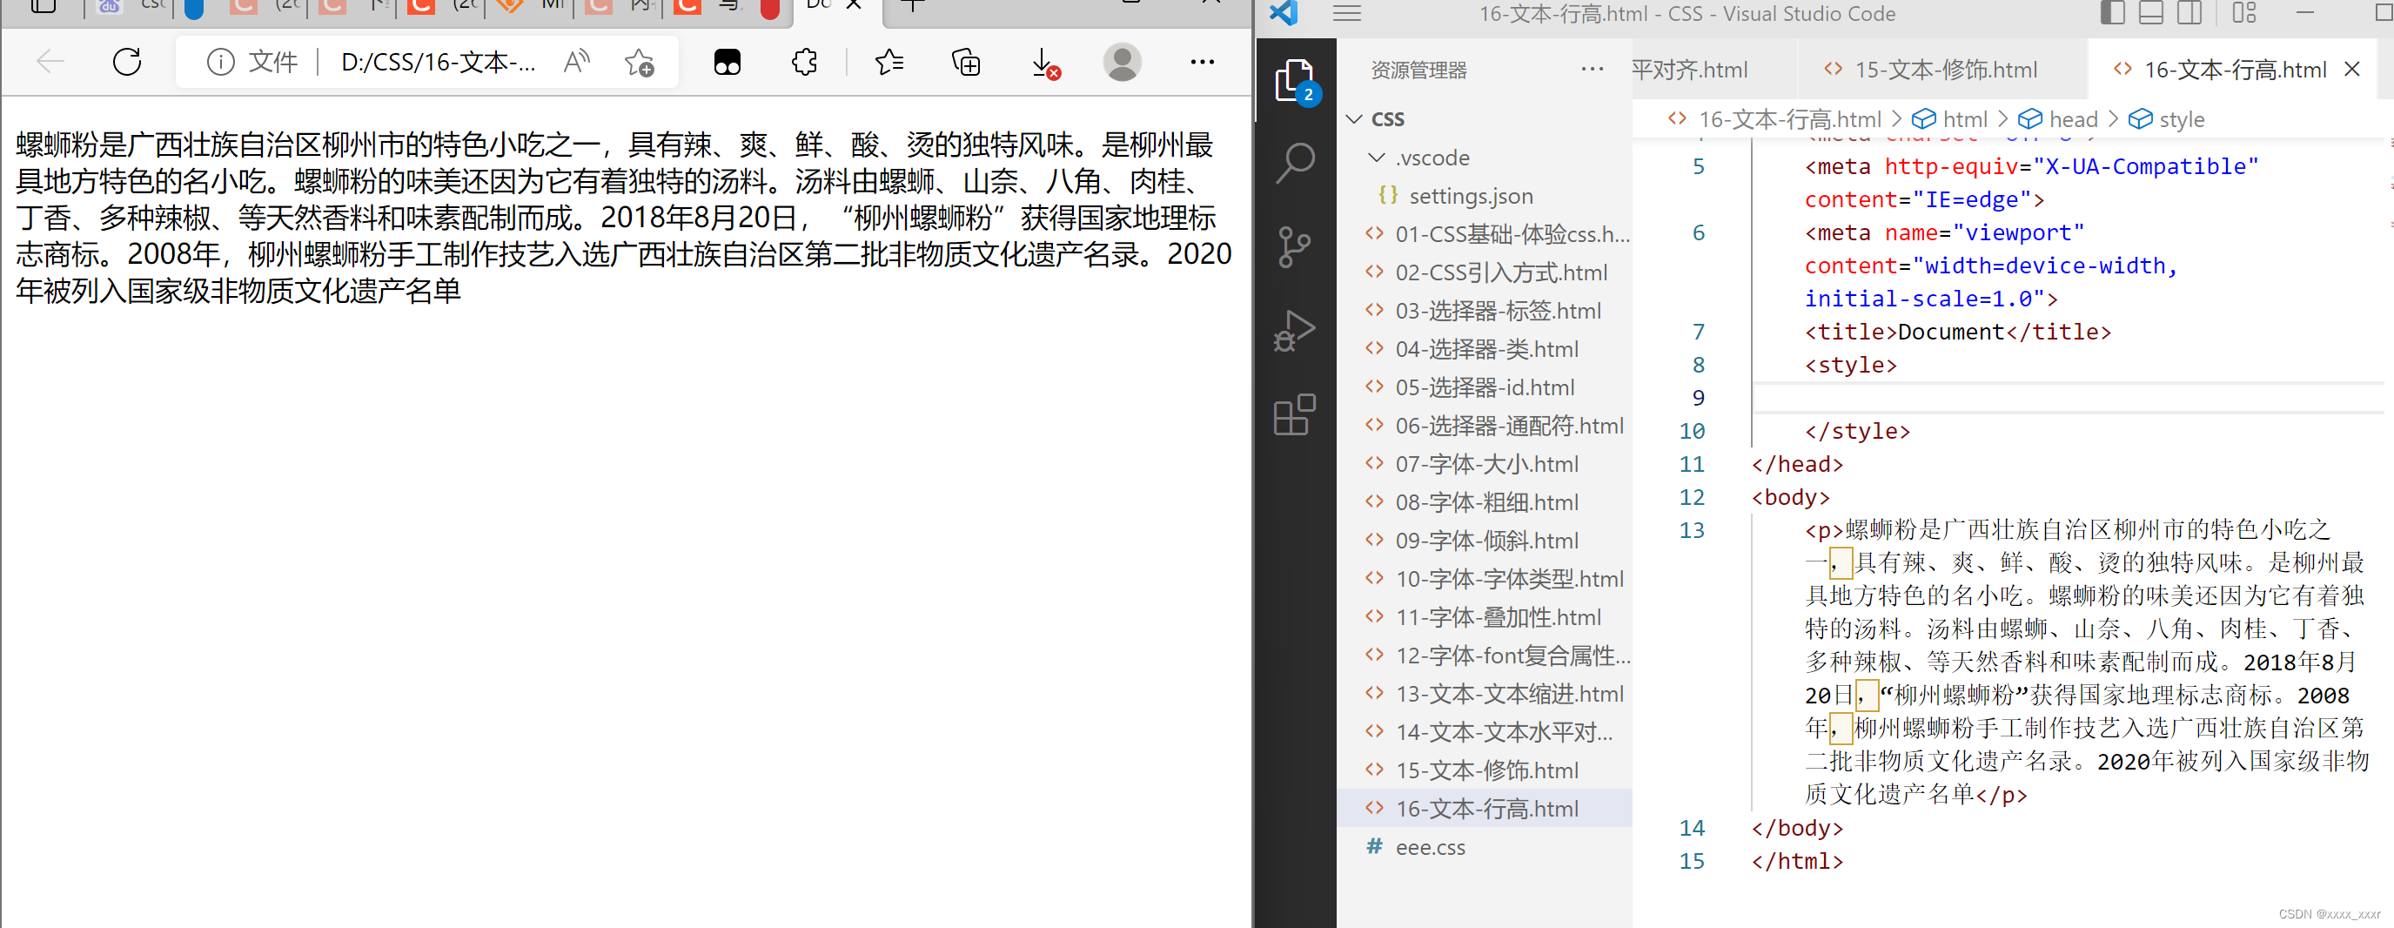Image resolution: width=2394 pixels, height=928 pixels.
Task: Open 05-选择器-id.html file
Action: click(1484, 387)
